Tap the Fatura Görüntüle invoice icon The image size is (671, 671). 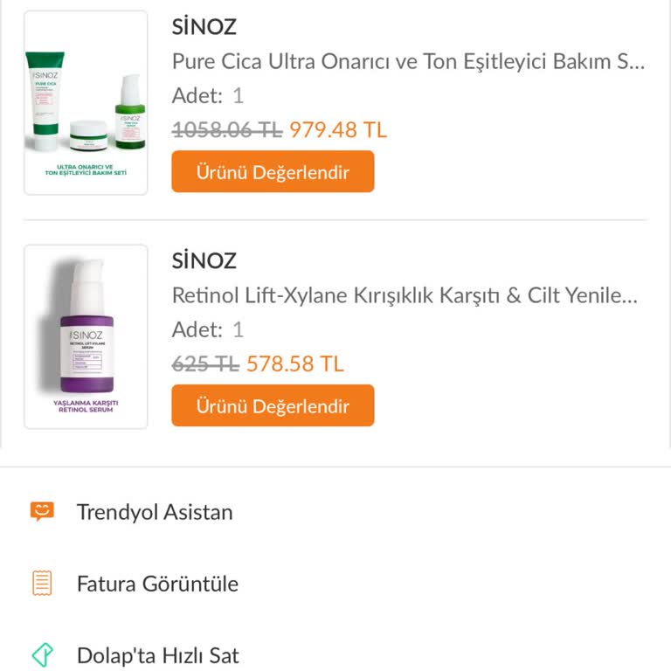point(42,584)
